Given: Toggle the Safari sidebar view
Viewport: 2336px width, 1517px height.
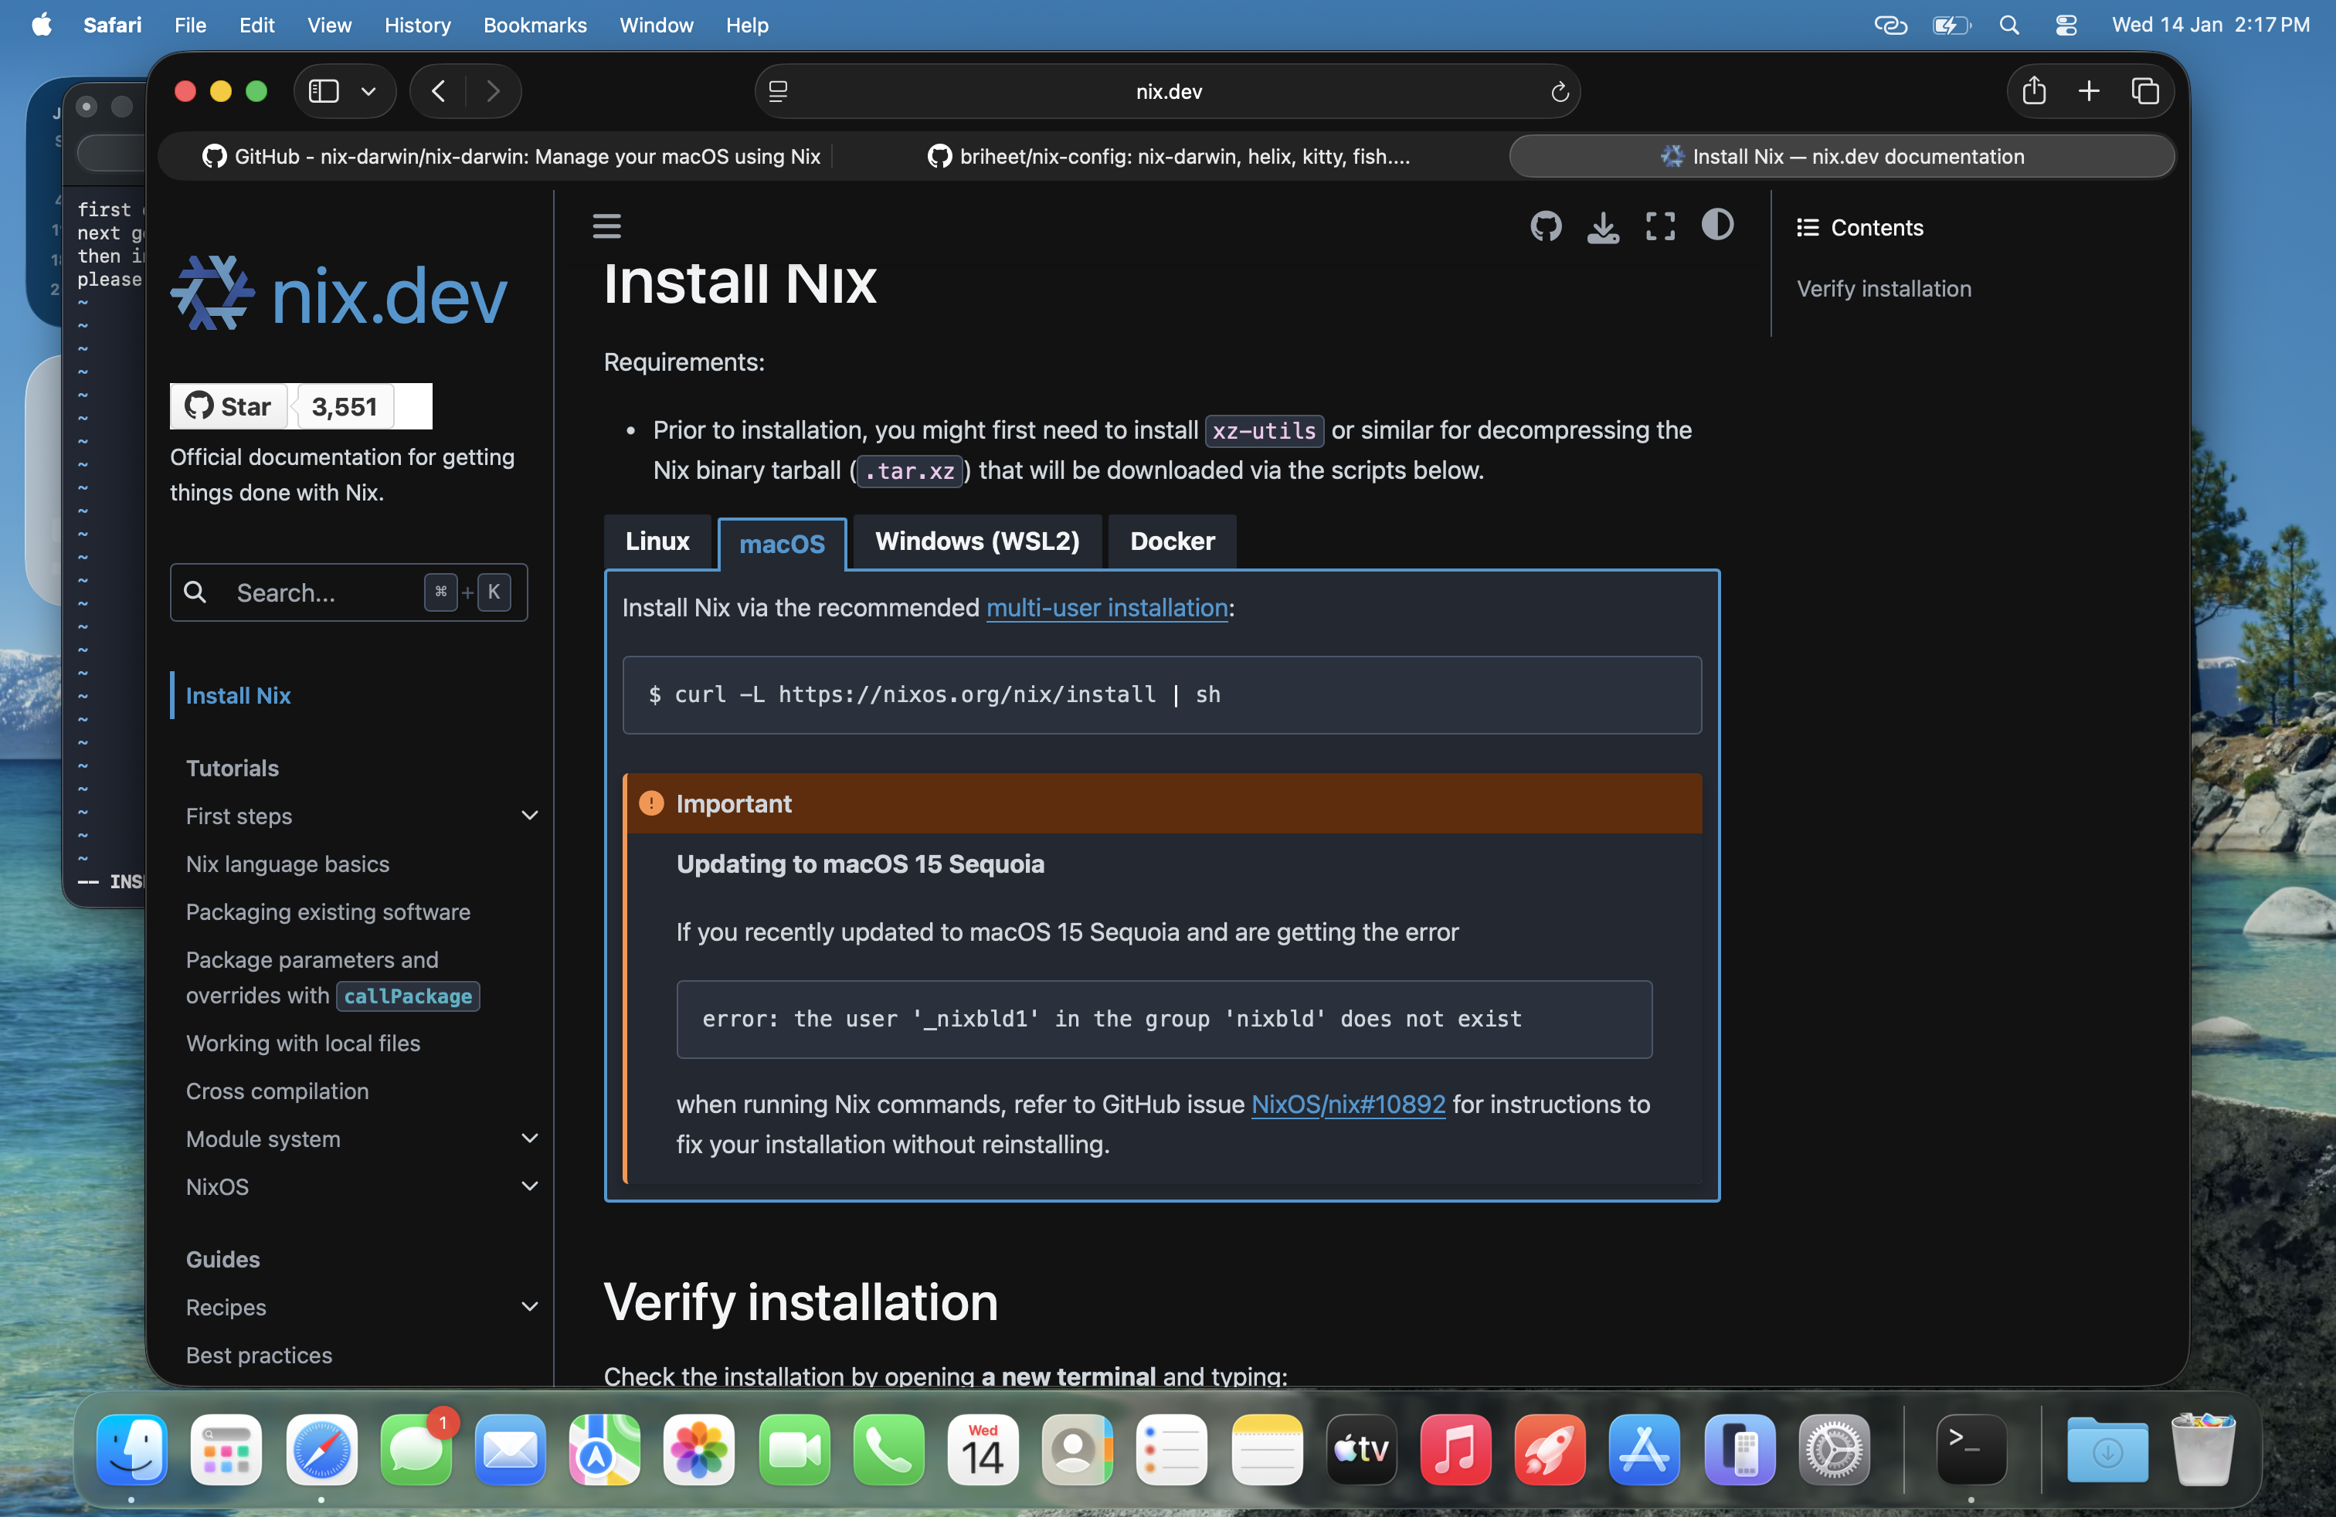Looking at the screenshot, I should (322, 90).
